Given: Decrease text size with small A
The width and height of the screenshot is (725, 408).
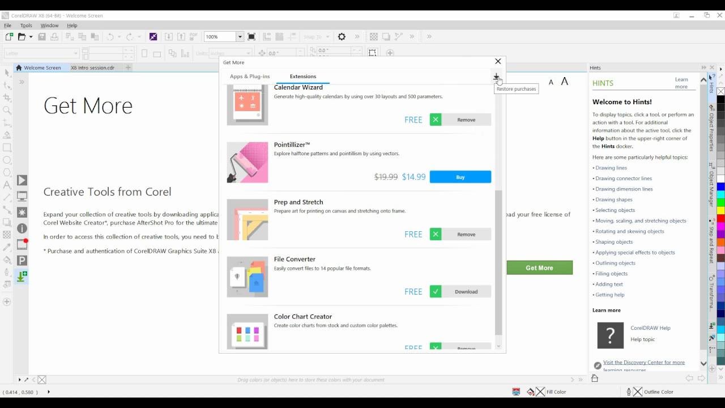Looking at the screenshot, I should [x=551, y=82].
